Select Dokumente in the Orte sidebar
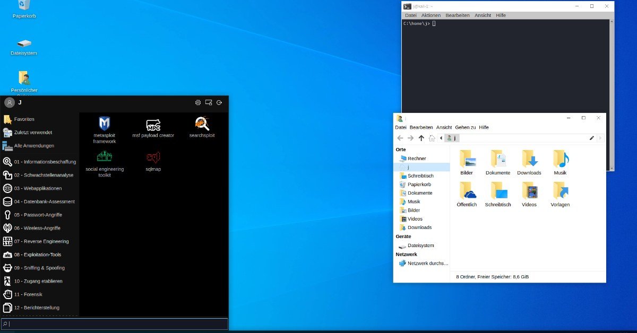The image size is (637, 333). point(421,193)
